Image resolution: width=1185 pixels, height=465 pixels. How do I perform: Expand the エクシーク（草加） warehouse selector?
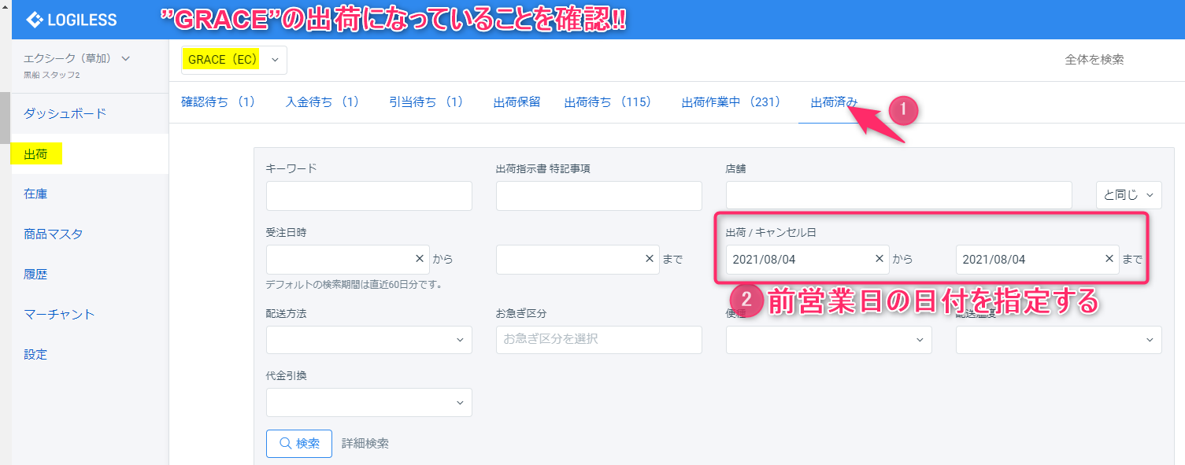77,58
